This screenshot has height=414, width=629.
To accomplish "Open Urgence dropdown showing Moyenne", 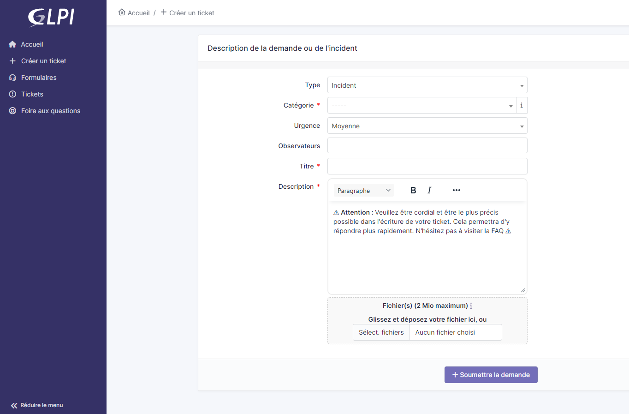I will pyautogui.click(x=427, y=126).
